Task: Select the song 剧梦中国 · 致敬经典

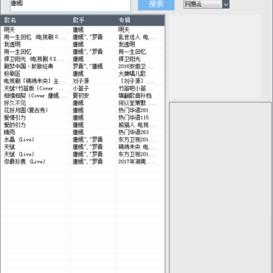Action: coord(29,66)
